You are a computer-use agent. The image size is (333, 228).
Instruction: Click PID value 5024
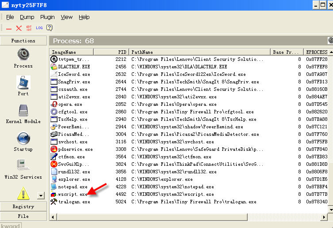click(121, 202)
